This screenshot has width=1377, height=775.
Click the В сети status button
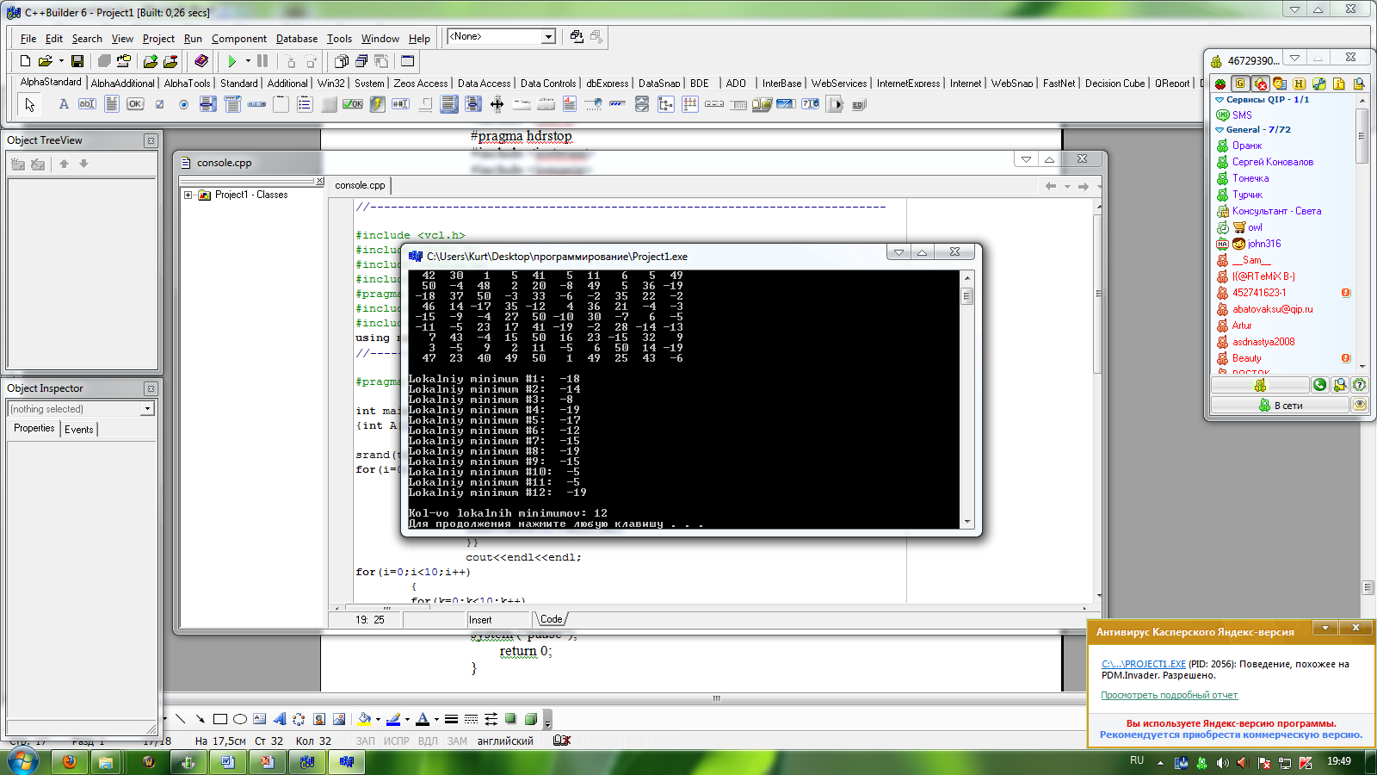[x=1281, y=405]
